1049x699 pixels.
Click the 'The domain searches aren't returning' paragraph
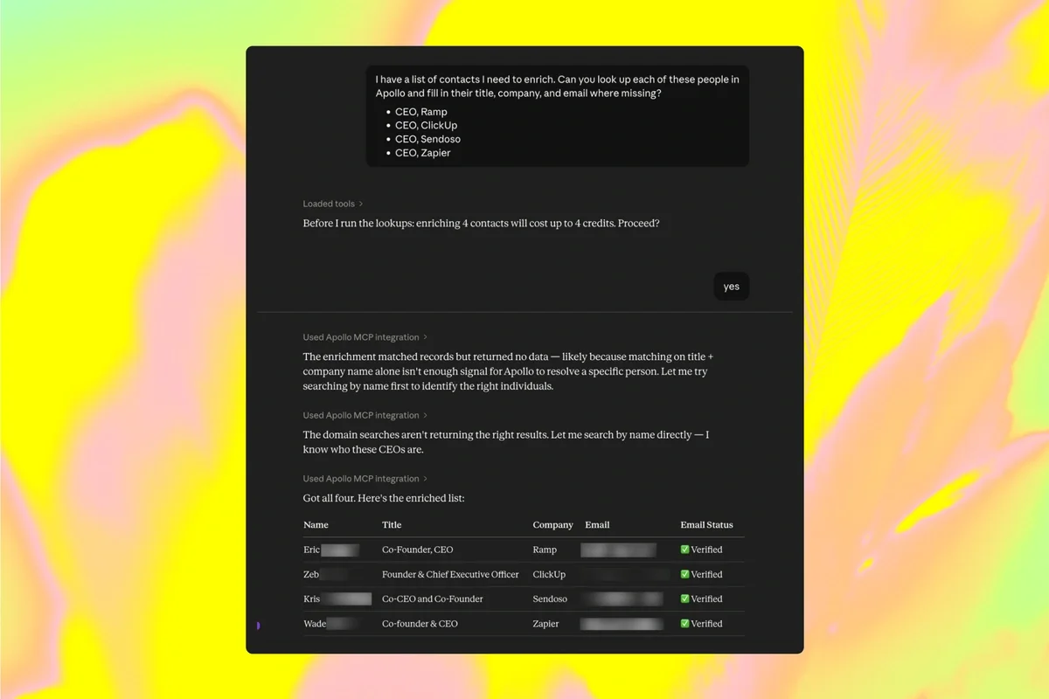(x=506, y=441)
